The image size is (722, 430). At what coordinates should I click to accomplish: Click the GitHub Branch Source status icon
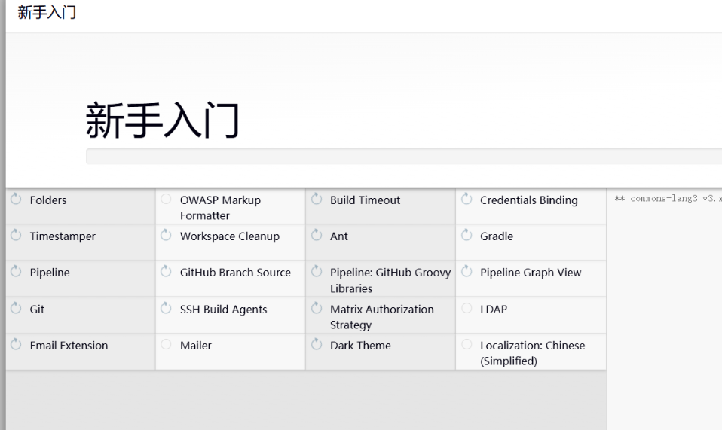click(167, 271)
